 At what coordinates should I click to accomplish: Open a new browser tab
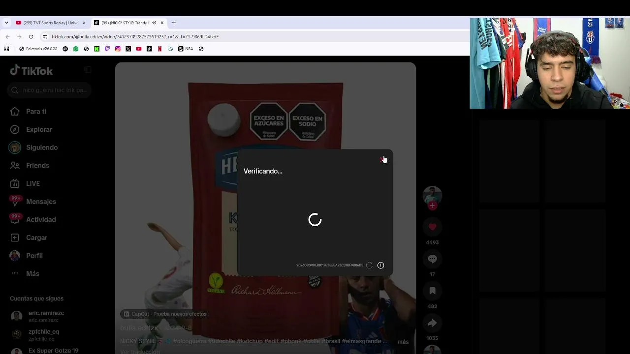174,23
